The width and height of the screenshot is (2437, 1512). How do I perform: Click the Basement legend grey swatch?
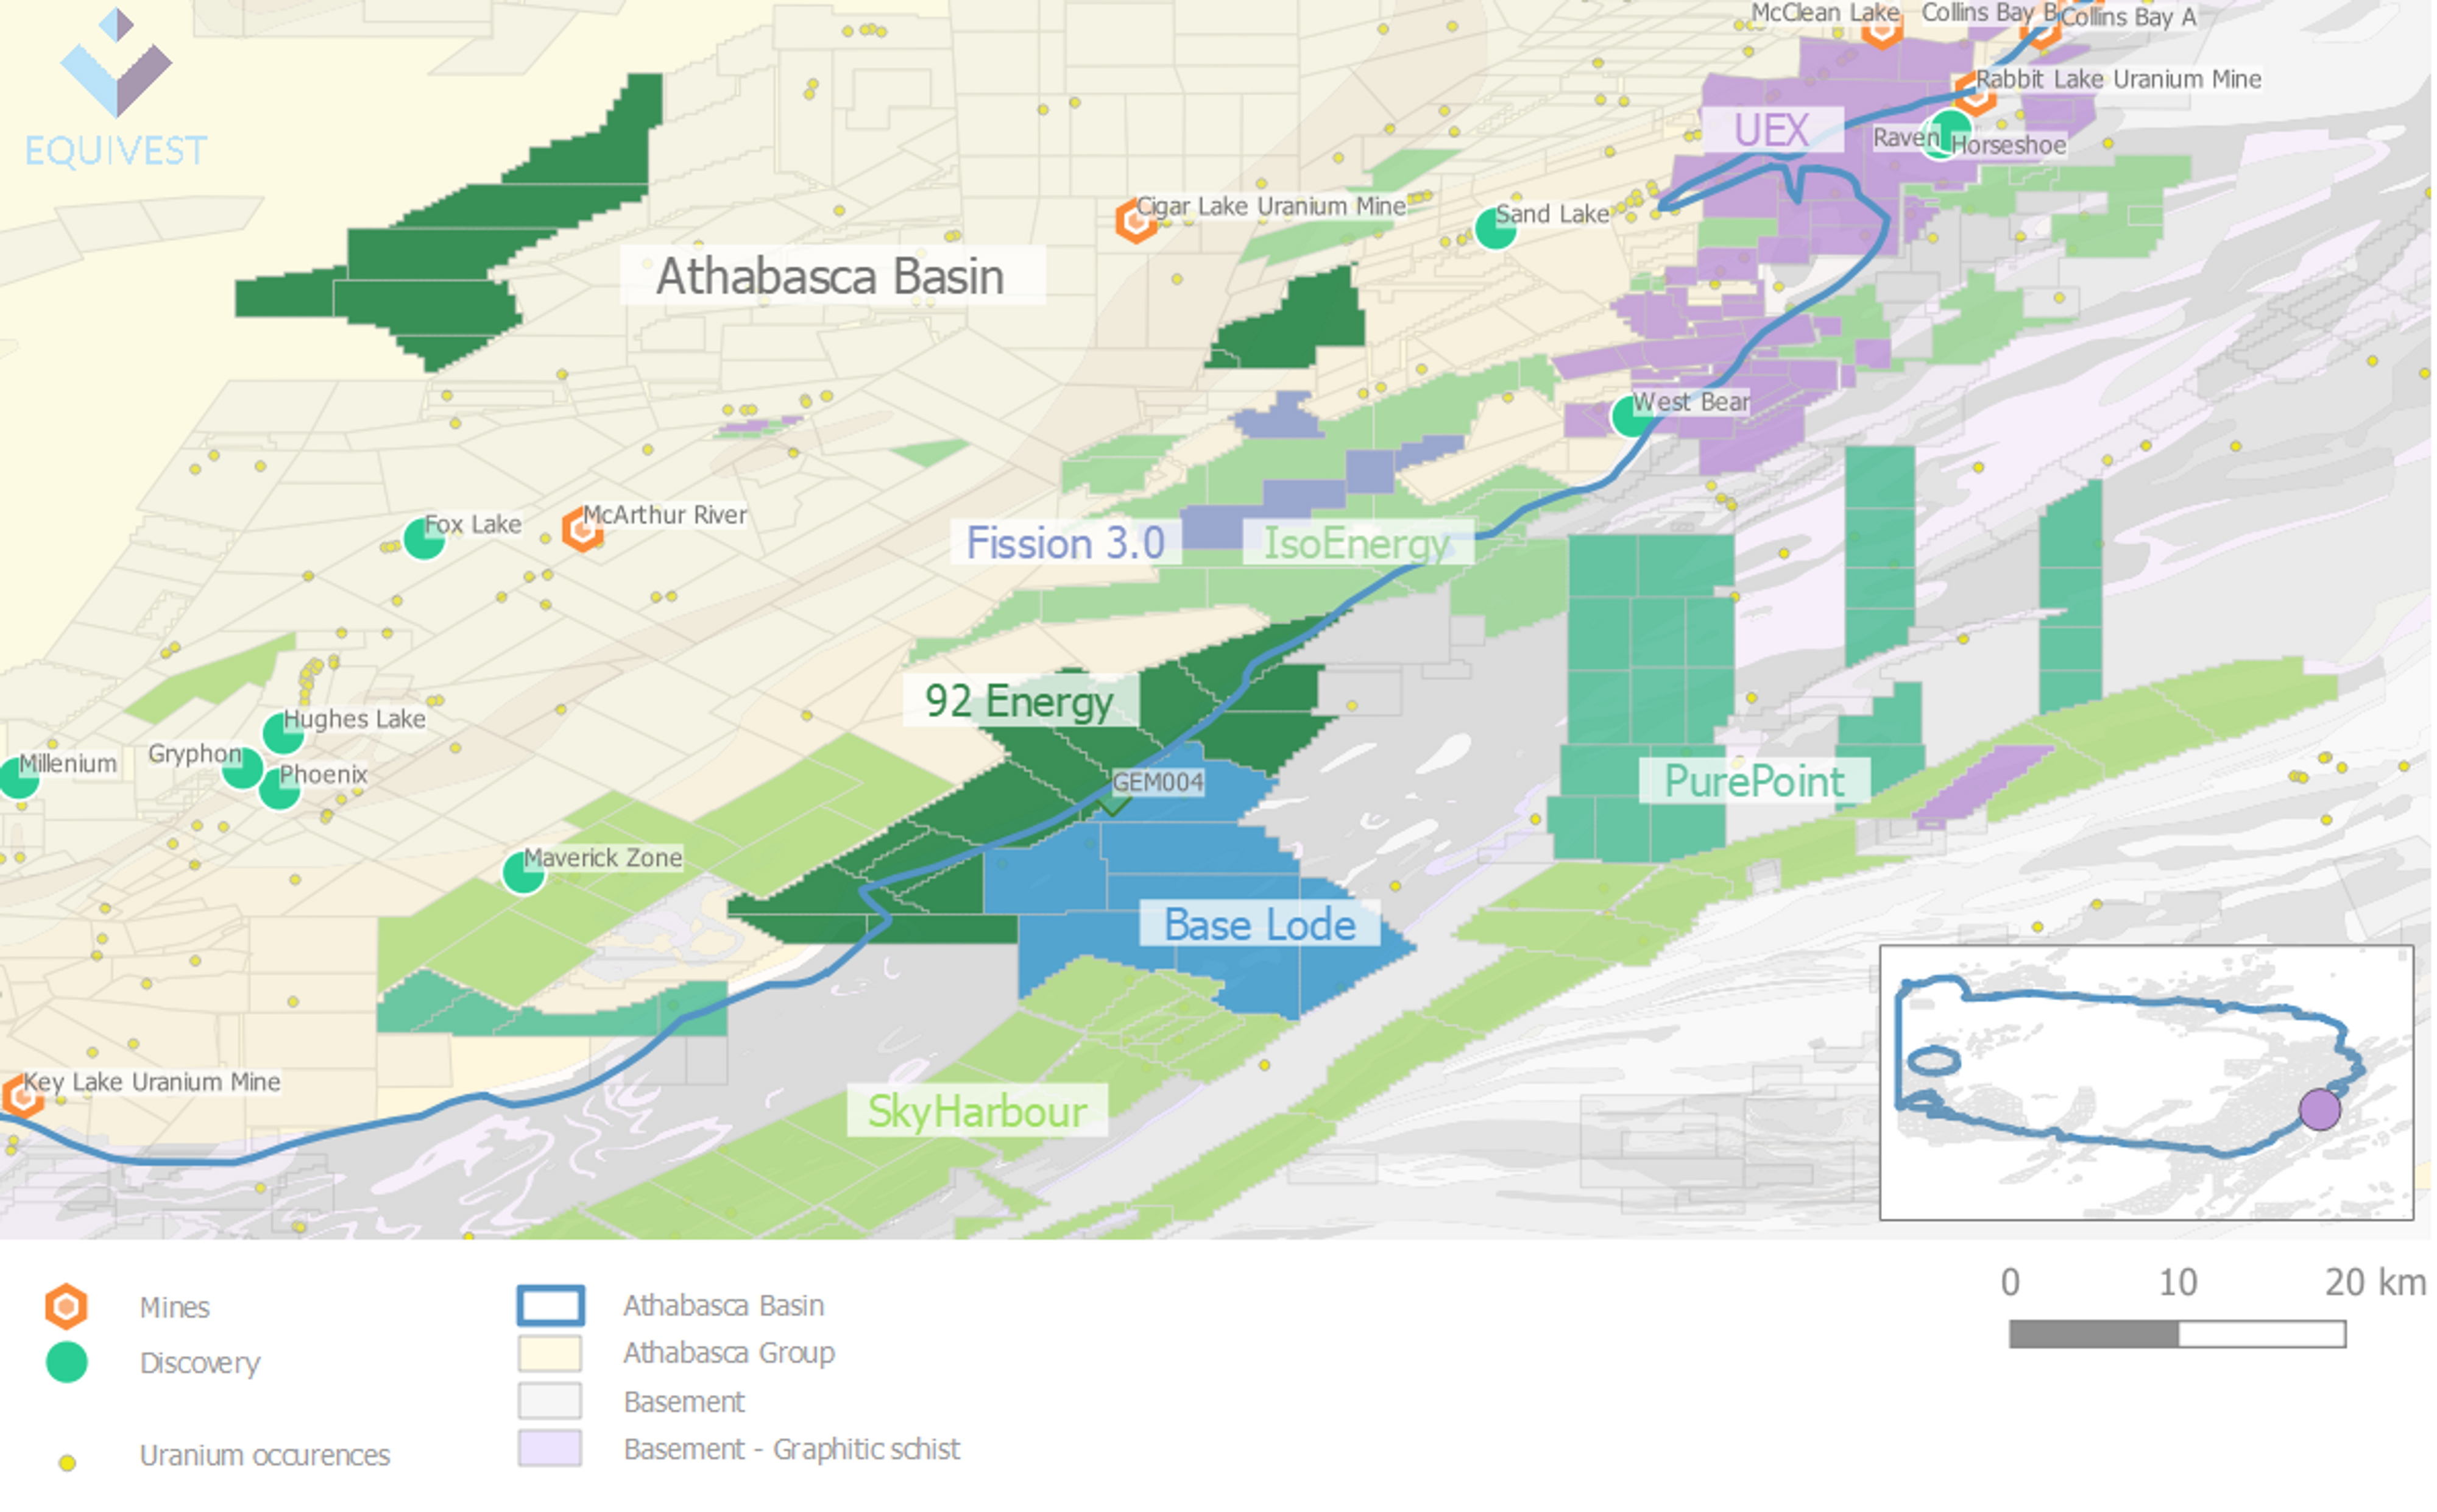click(550, 1401)
